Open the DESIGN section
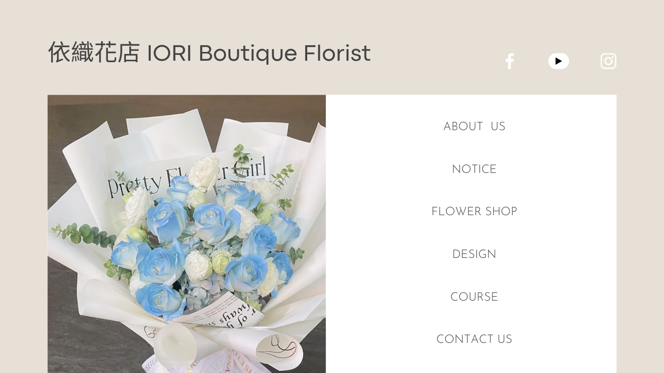This screenshot has width=664, height=373. point(474,254)
